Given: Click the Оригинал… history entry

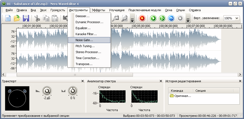Looking at the screenshot, I should [180, 96].
